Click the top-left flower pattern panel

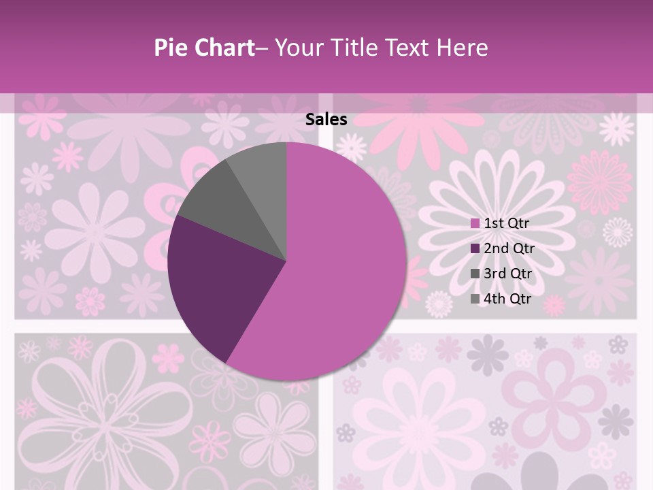tap(88, 204)
